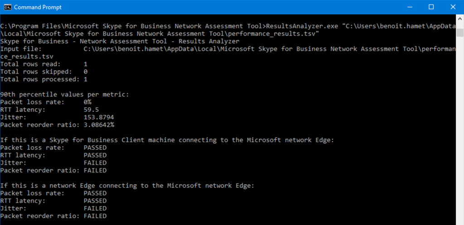This screenshot has width=464, height=225.
Task: Click the Command Prompt system menu icon
Action: pyautogui.click(x=7, y=7)
